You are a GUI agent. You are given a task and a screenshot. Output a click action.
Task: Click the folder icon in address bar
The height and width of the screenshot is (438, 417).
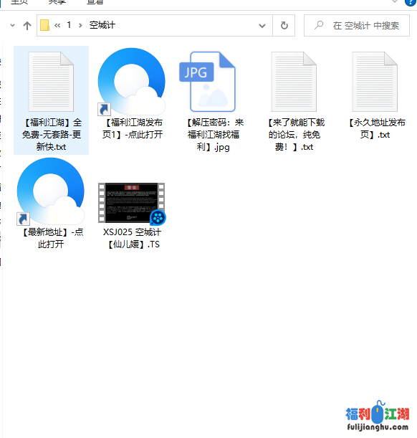pyautogui.click(x=44, y=25)
